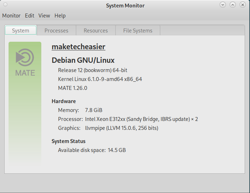Switch to the Processes tab
Image resolution: width=250 pixels, height=193 pixels.
coord(56,31)
